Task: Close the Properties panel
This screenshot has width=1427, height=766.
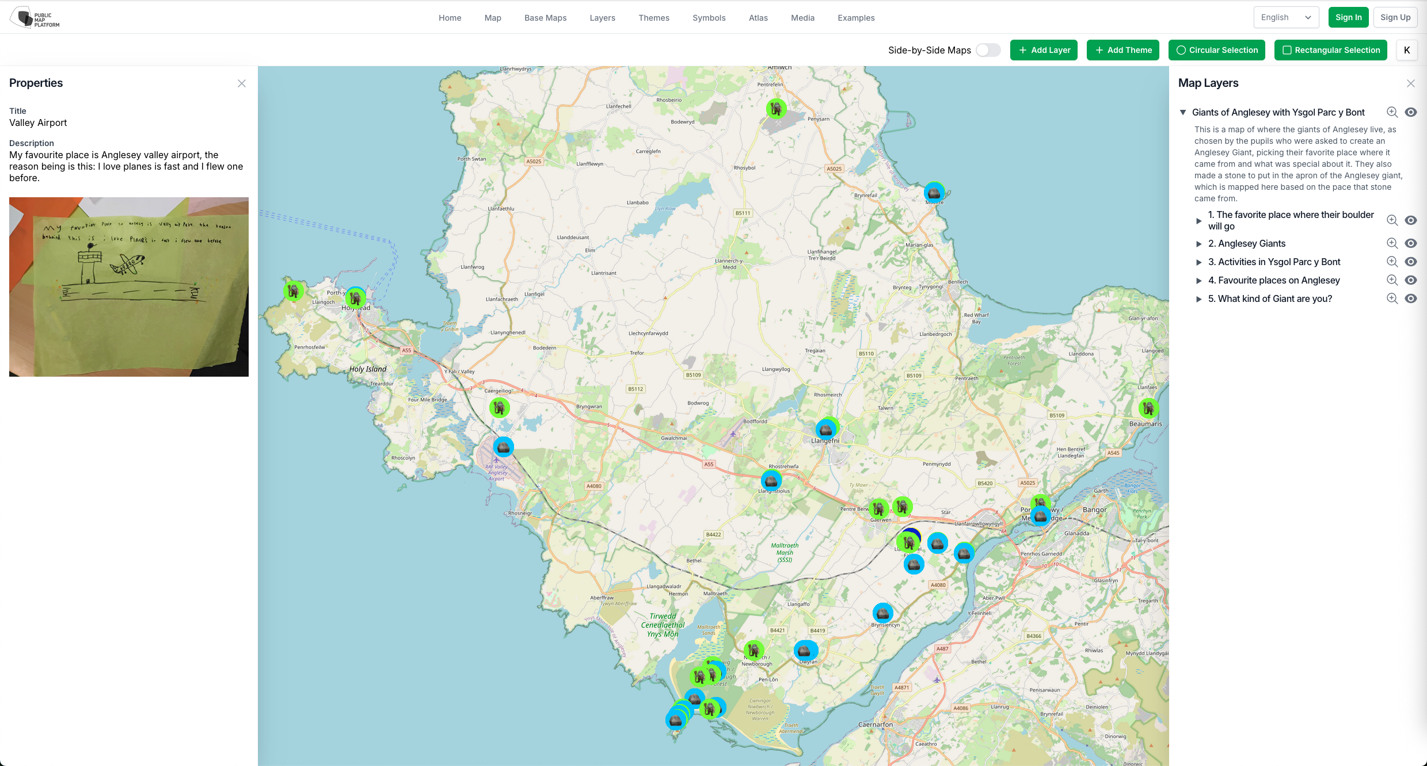Action: [x=241, y=83]
